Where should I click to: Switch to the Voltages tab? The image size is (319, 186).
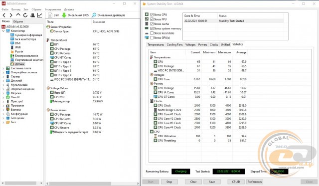point(190,45)
